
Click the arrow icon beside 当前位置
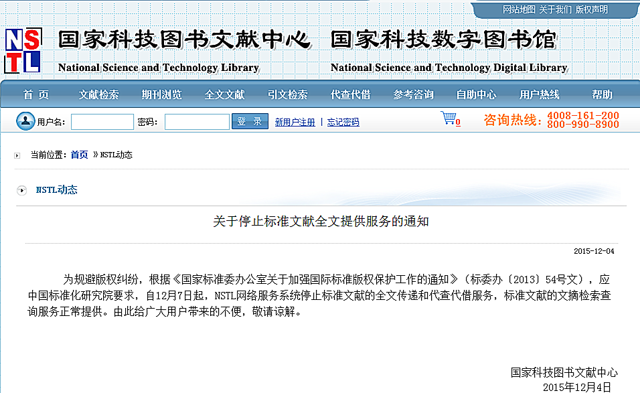coord(17,155)
